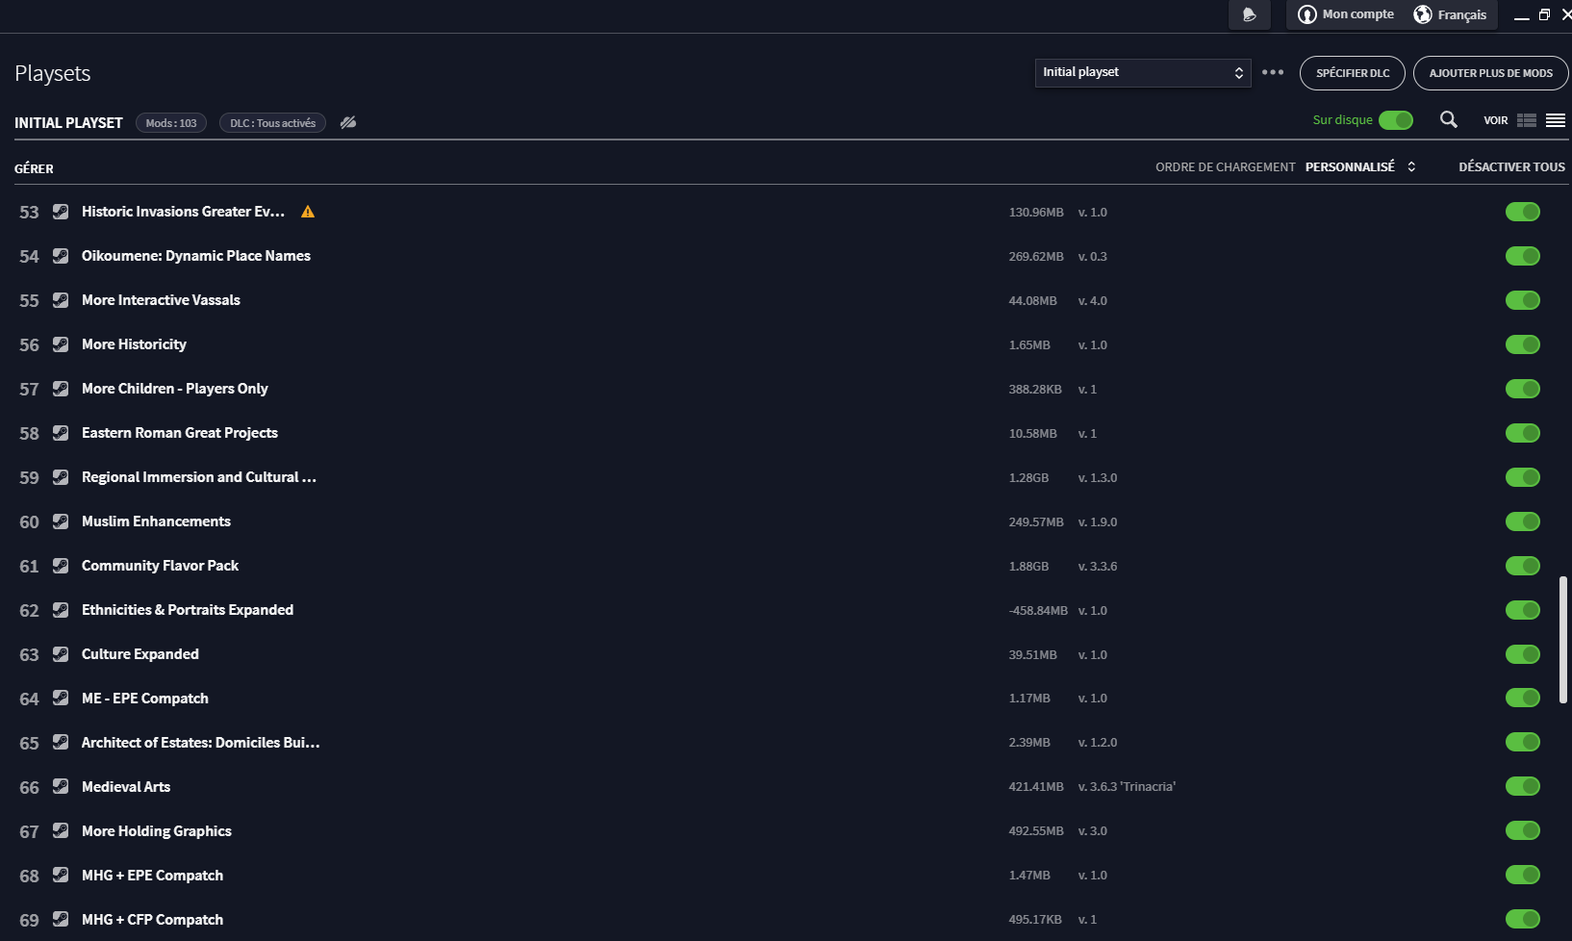Click the Steam icon beside Medieval Arts
The image size is (1572, 941).
pos(61,786)
